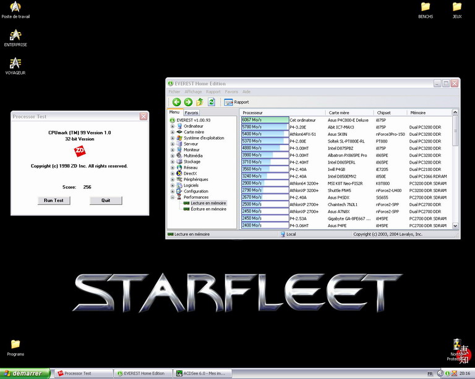Expand the Multimédia tree branch

coord(173,156)
